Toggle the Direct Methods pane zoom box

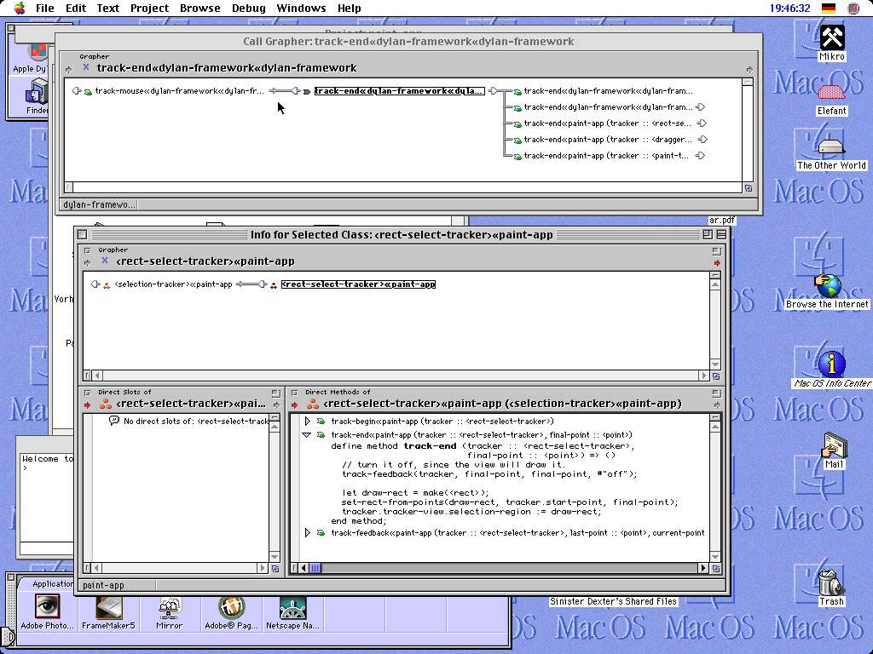[x=717, y=393]
